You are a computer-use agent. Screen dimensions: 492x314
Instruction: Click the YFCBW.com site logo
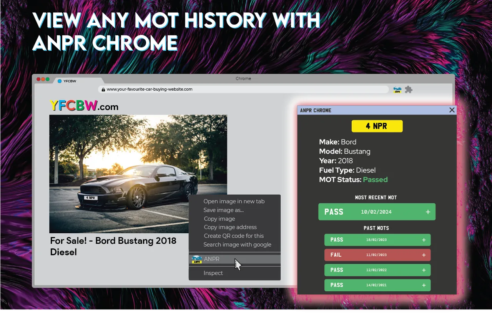[x=84, y=106]
